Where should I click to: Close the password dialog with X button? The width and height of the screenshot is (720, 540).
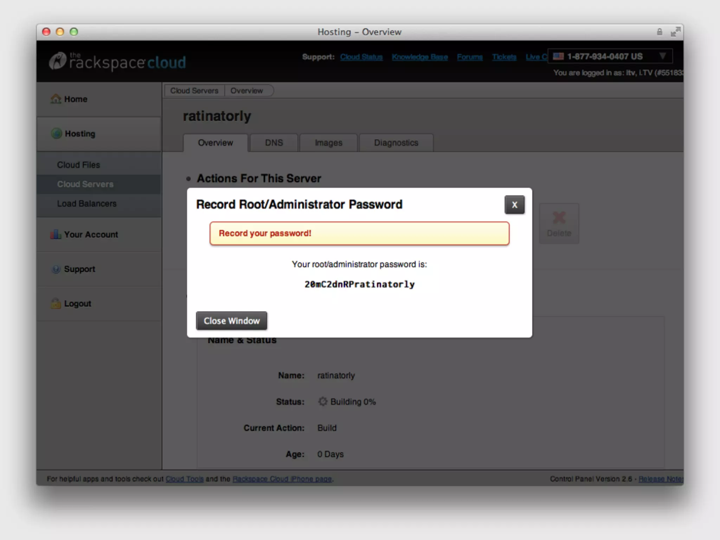click(514, 205)
